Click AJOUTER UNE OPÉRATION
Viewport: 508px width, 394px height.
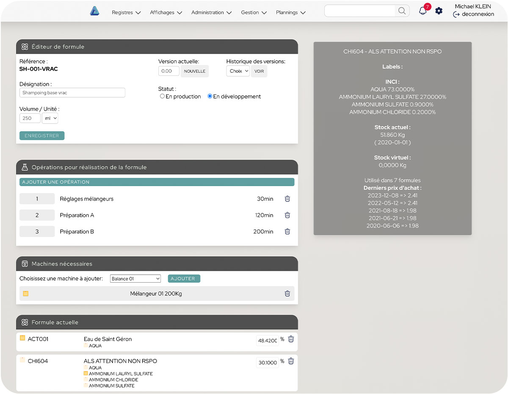click(x=157, y=182)
